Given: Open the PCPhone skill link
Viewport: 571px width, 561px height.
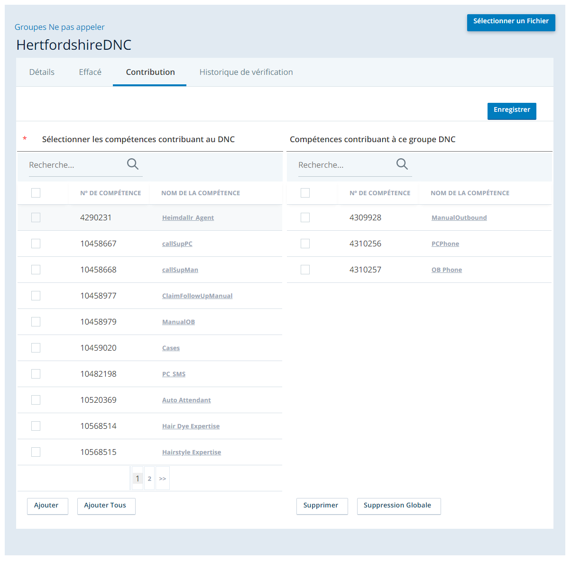Looking at the screenshot, I should (445, 244).
